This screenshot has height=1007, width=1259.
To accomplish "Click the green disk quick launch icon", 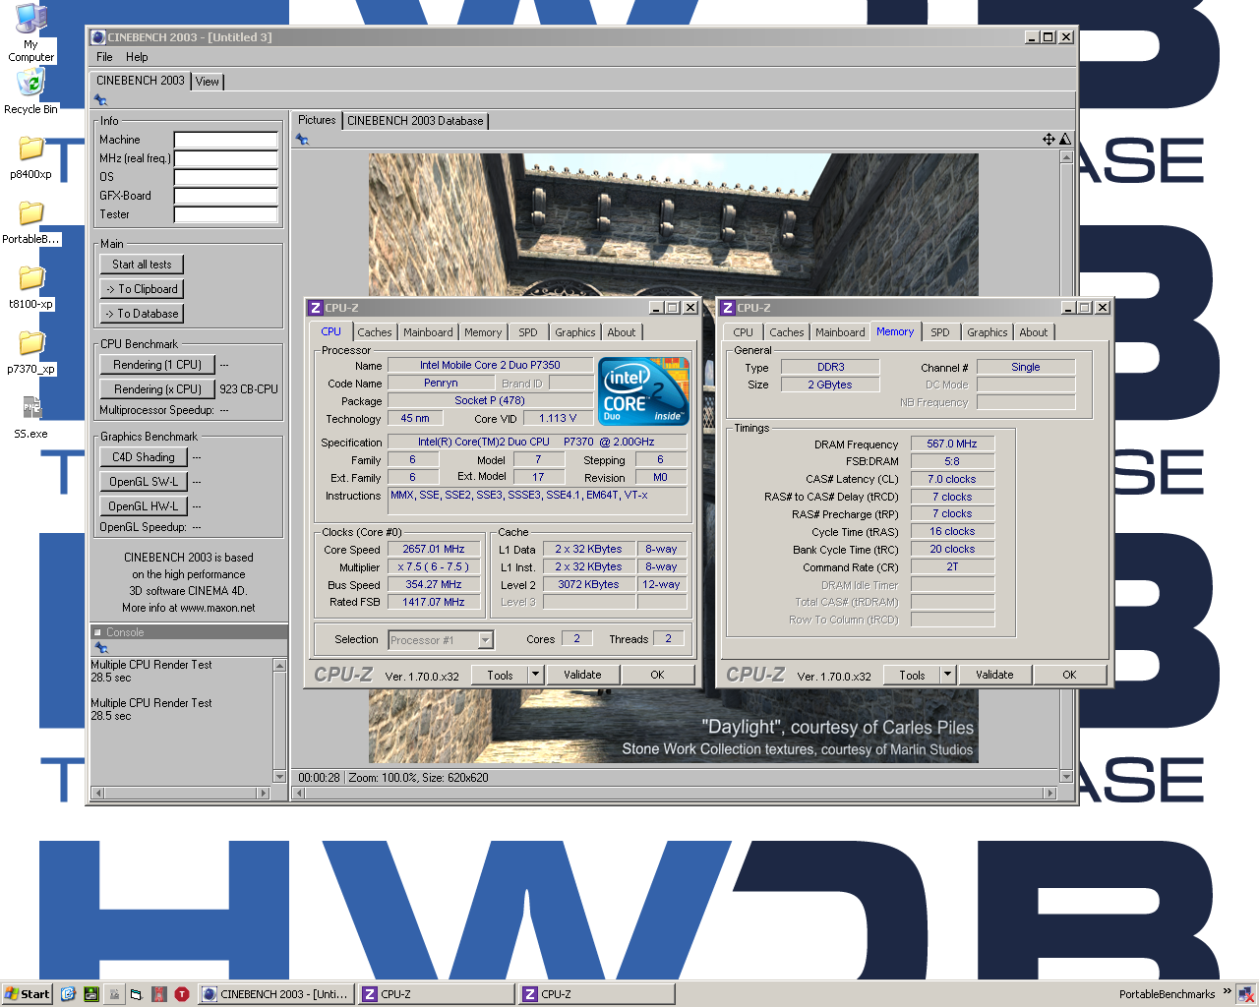I will click(90, 994).
